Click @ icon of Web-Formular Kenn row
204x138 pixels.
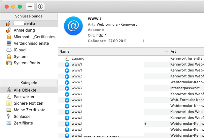pyautogui.click(x=67, y=100)
